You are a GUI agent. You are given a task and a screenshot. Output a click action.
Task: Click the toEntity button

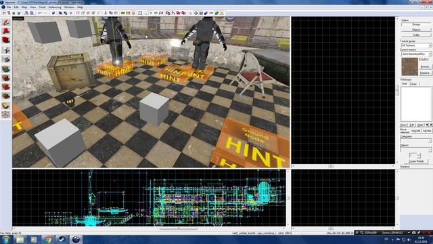pyautogui.click(x=427, y=131)
